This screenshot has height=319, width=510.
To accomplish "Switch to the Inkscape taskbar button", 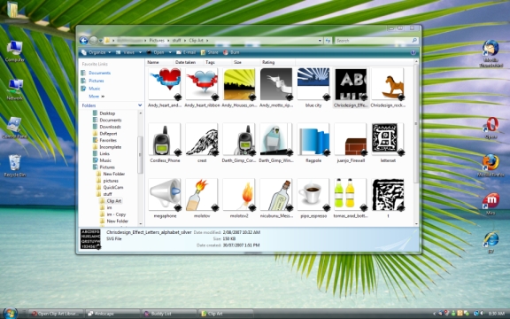I will pyautogui.click(x=112, y=314).
